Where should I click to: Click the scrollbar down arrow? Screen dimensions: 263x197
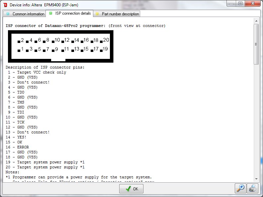[x=256, y=178]
